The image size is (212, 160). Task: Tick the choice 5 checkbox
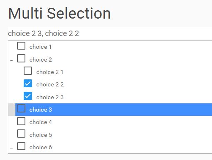click(x=21, y=134)
